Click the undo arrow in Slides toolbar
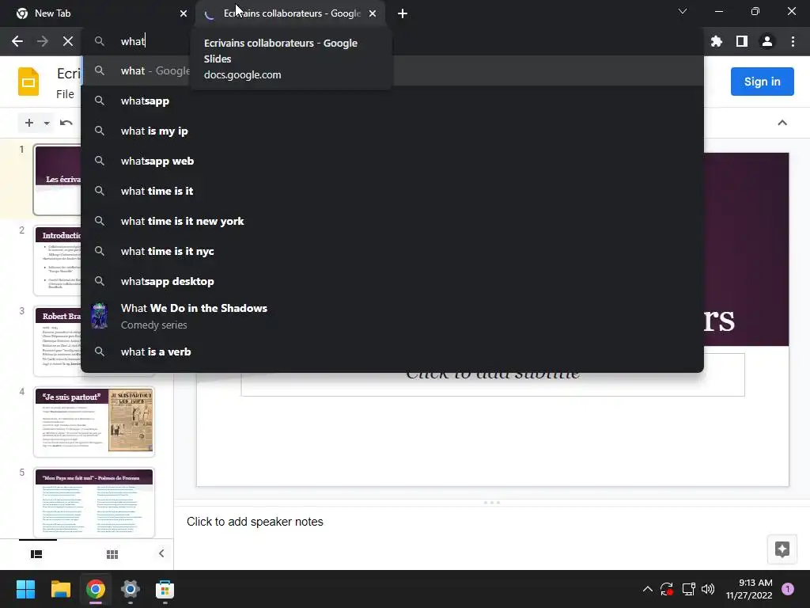Image resolution: width=810 pixels, height=608 pixels. tap(66, 123)
